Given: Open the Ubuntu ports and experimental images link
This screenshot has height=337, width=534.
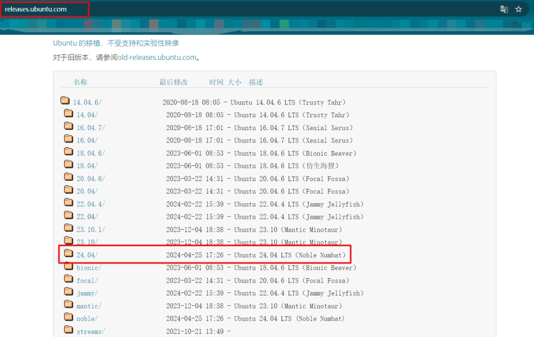Looking at the screenshot, I should pos(116,43).
